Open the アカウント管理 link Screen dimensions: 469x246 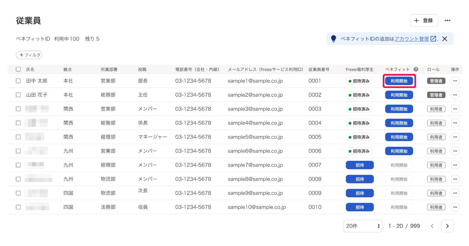click(412, 39)
